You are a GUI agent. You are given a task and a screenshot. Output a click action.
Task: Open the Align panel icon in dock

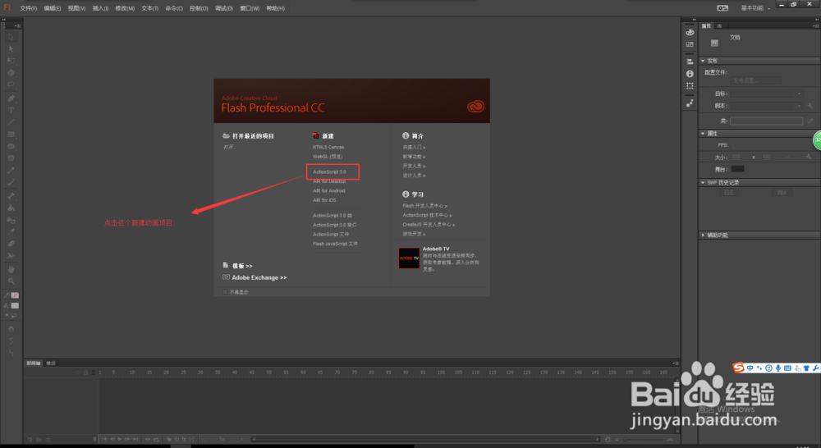690,62
